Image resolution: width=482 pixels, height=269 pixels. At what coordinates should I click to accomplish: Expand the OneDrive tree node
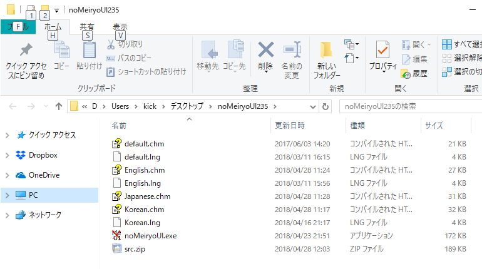coord(8,175)
